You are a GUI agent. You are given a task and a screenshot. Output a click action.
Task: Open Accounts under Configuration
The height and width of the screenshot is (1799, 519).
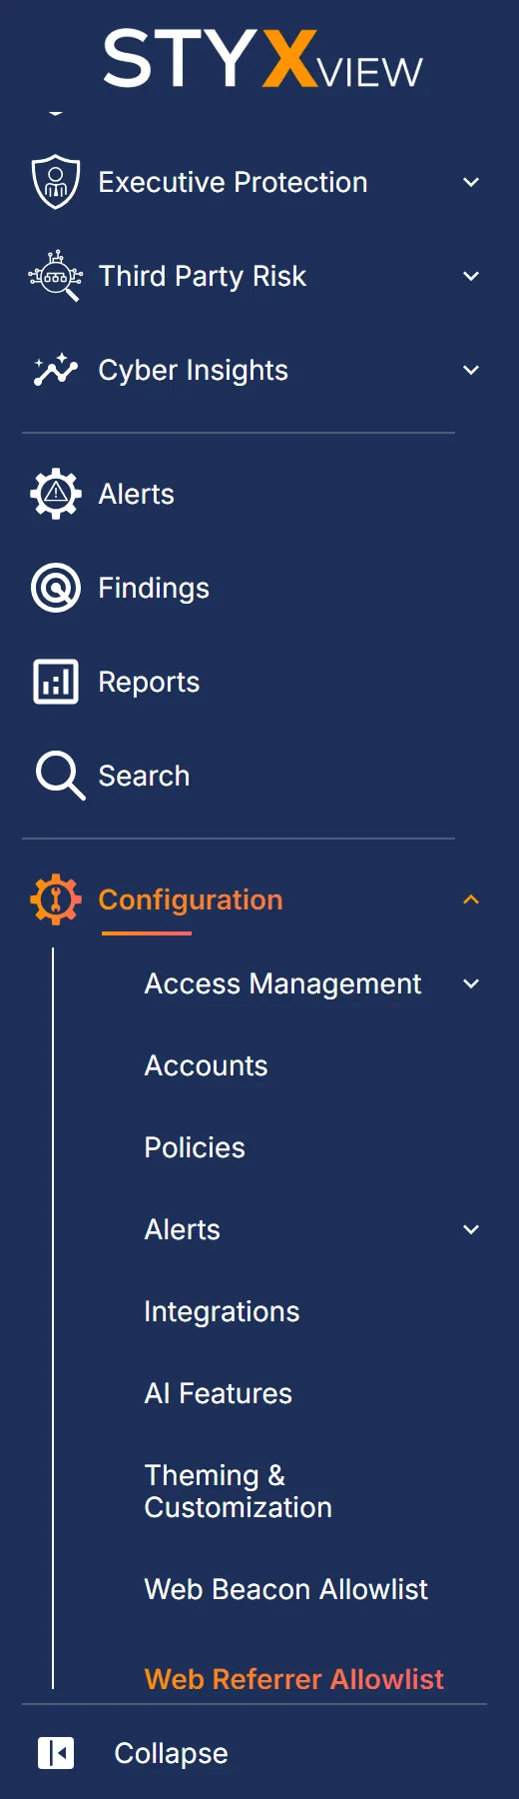pos(206,1065)
